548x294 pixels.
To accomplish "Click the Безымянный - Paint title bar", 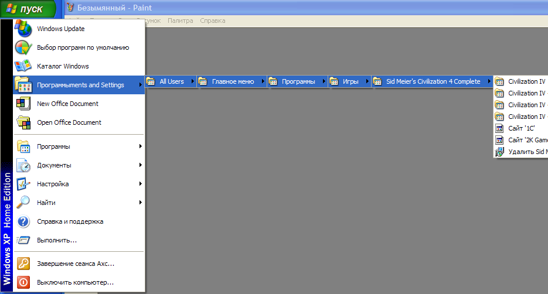I will (306, 8).
